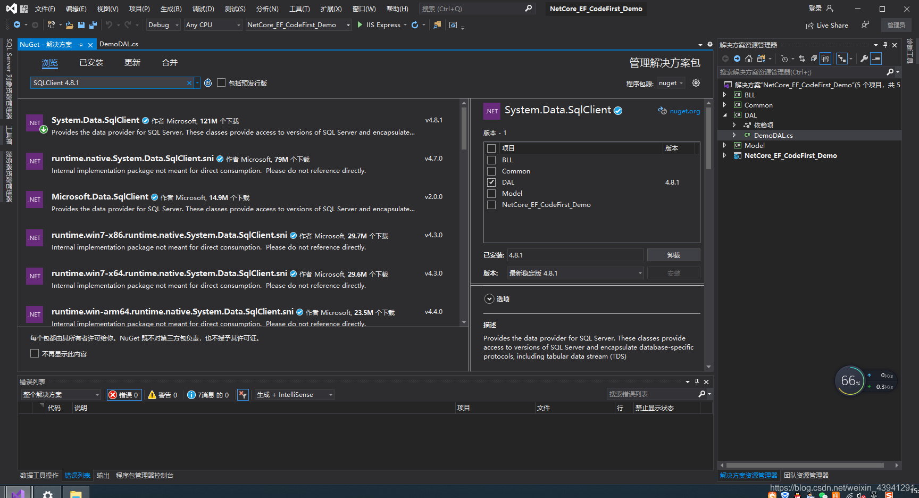Click the Save All icon

93,25
